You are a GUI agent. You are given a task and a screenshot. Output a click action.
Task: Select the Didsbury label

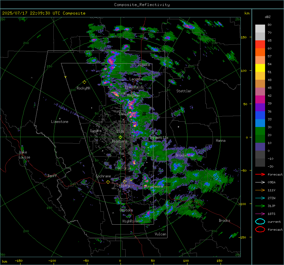119,141
